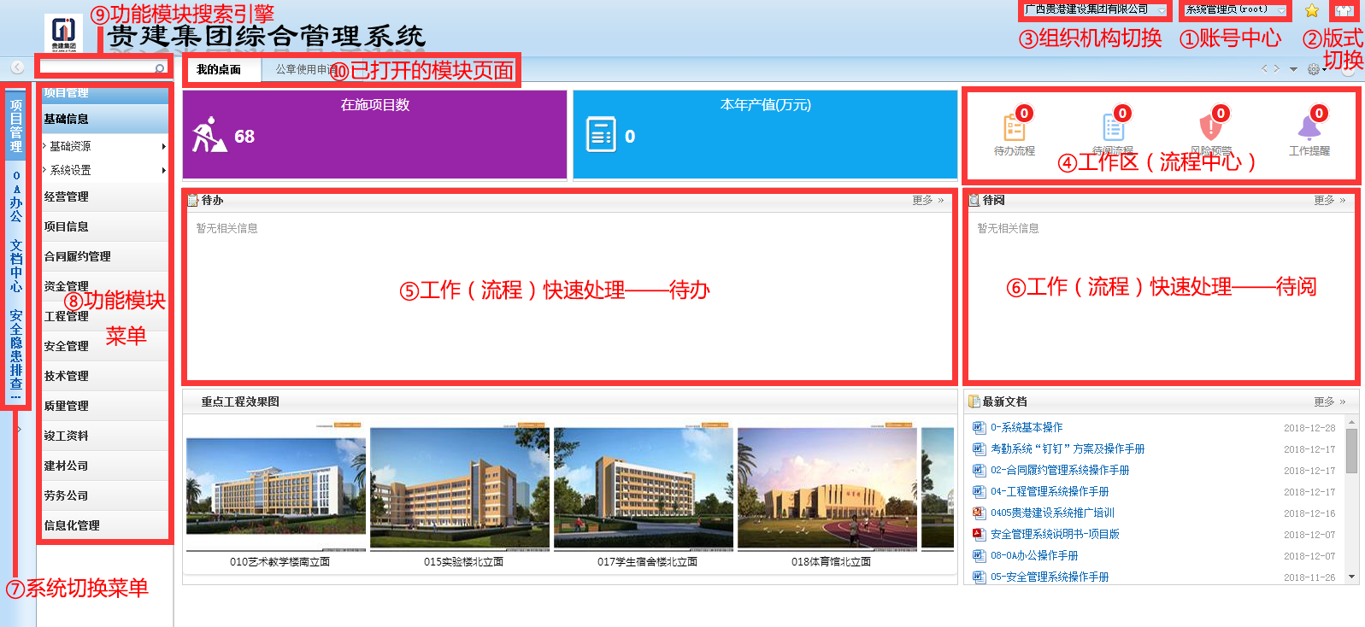The height and width of the screenshot is (627, 1365).
Task: Open the settings gear in the tab bar
Action: pos(1314,69)
